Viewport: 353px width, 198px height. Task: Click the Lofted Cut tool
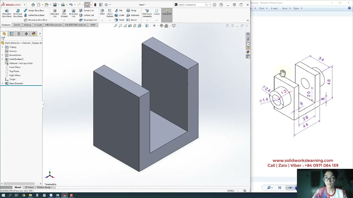click(87, 15)
